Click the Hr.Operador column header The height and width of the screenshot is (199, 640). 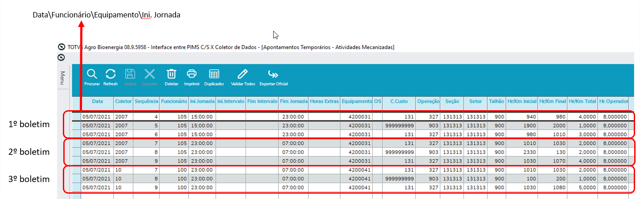[x=613, y=102]
